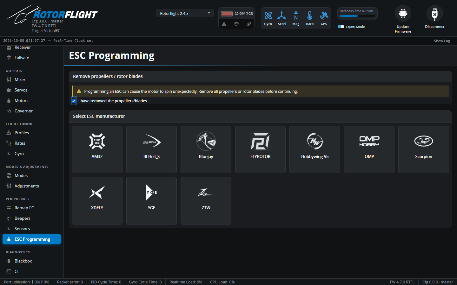Click the arming warning triangle icon
The image size is (457, 285).
pyautogui.click(x=224, y=24)
